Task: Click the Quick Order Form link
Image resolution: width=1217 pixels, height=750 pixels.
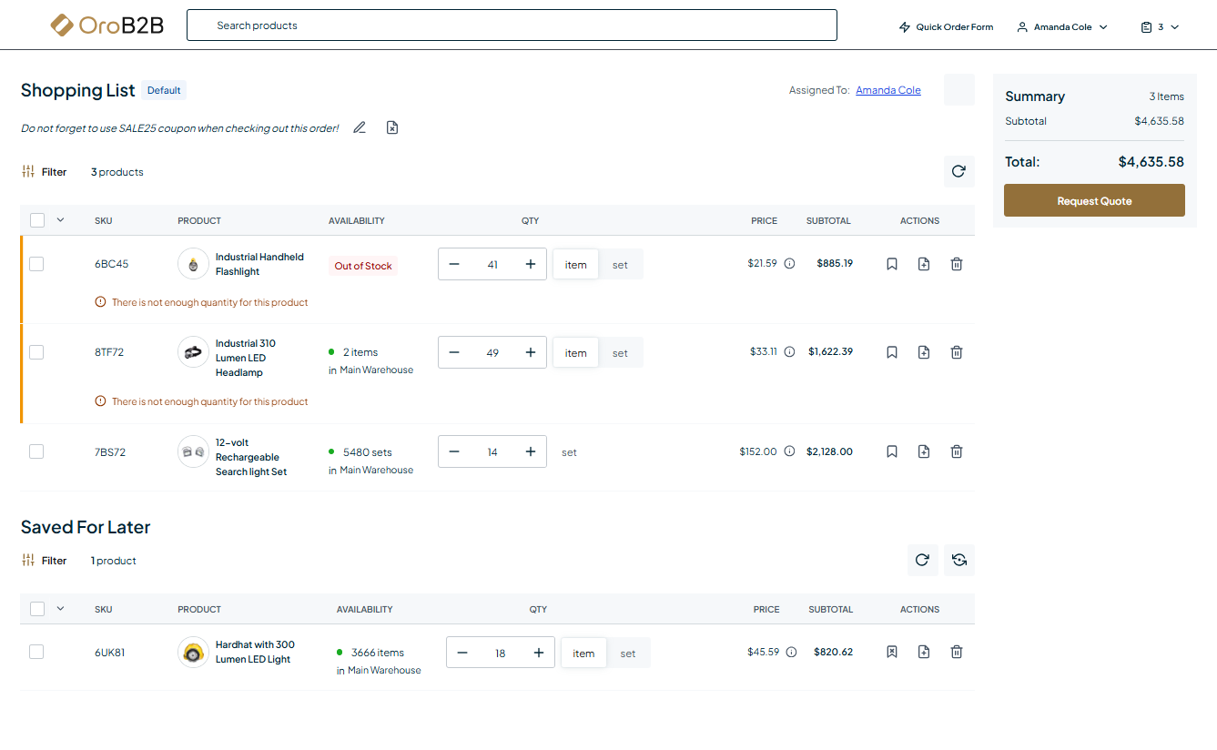Action: [x=946, y=27]
